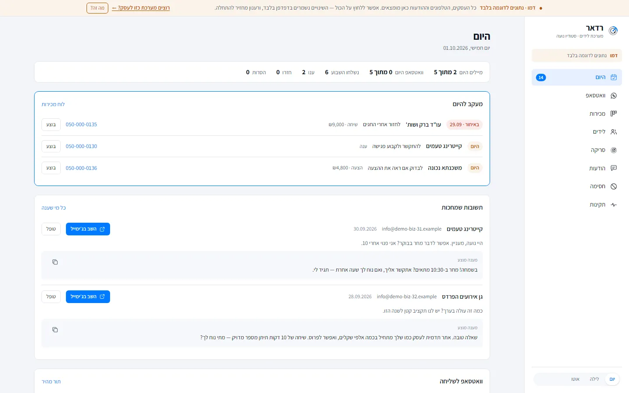Open the הודעות section label

[597, 168]
